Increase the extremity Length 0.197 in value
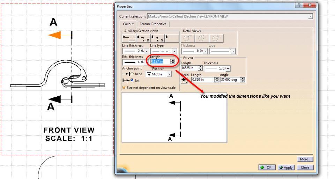335x179 pixels. (172, 60)
